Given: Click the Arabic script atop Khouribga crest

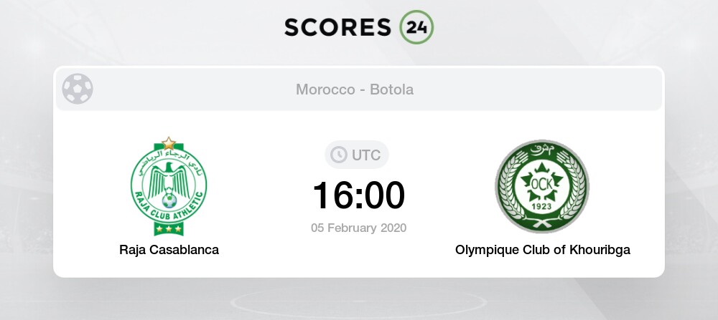Looking at the screenshot, I should [x=542, y=148].
